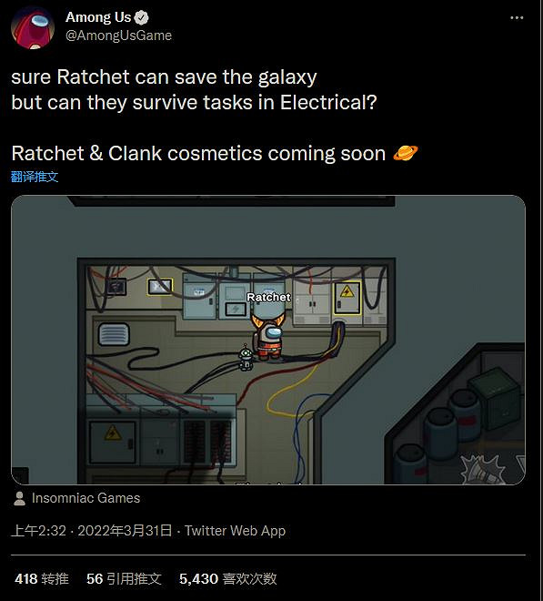Screen dimensions: 543x601
Task: Open the Electrical room image thumbnail
Action: (x=268, y=340)
